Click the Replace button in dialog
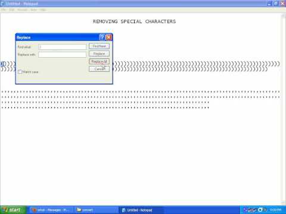Viewport: 286px width, 214px height. pyautogui.click(x=99, y=53)
